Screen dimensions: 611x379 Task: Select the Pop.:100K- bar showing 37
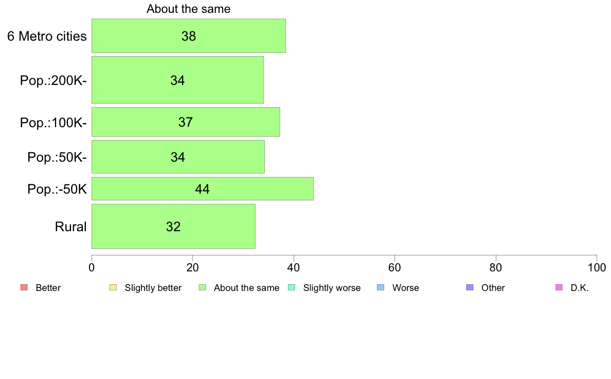pyautogui.click(x=186, y=122)
